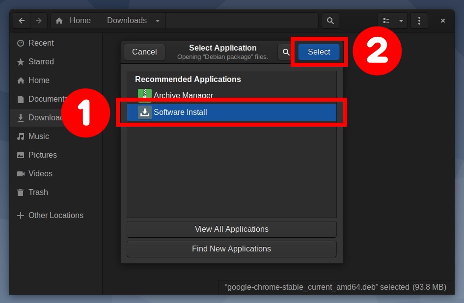The height and width of the screenshot is (303, 464).
Task: Click the Music note icon
Action: pyautogui.click(x=21, y=137)
